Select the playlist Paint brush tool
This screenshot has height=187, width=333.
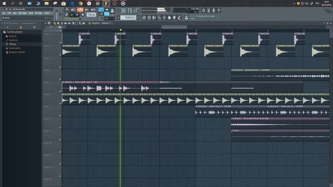click(x=58, y=23)
